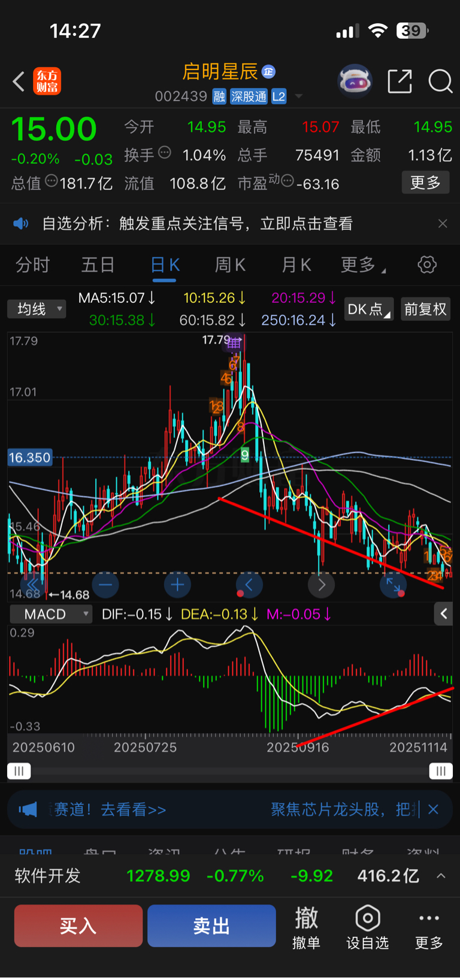This screenshot has width=460, height=978.
Task: Click the 卖出 sell button
Action: pos(211,926)
